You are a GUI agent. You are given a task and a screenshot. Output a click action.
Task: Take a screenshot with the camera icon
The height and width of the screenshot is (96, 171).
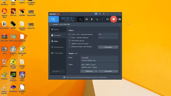click(120, 19)
